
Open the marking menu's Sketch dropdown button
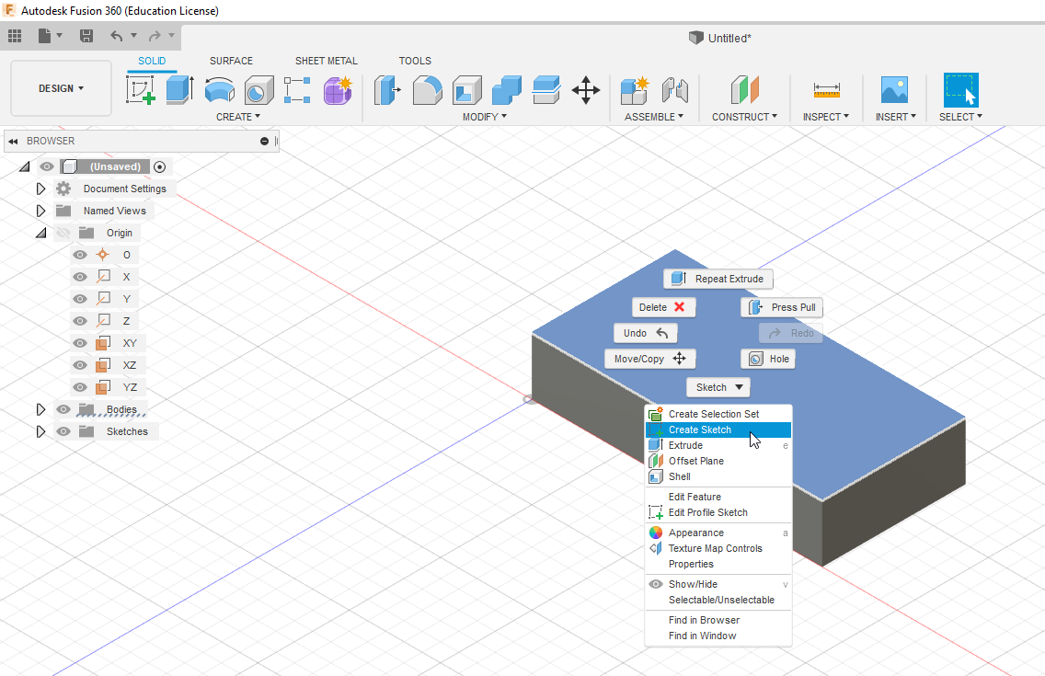(x=718, y=387)
